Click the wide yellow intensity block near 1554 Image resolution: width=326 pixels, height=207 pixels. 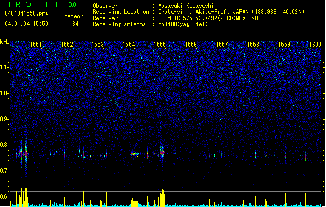tap(135, 203)
